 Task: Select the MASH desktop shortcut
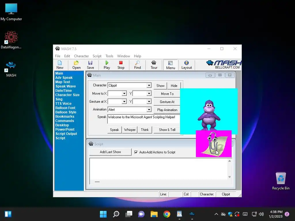point(11,69)
